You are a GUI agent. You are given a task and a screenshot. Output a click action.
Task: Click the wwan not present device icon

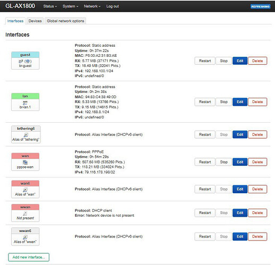(25, 213)
